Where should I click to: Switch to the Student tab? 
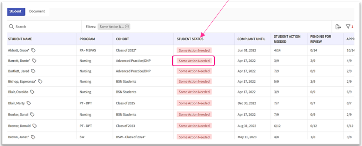coord(16,12)
